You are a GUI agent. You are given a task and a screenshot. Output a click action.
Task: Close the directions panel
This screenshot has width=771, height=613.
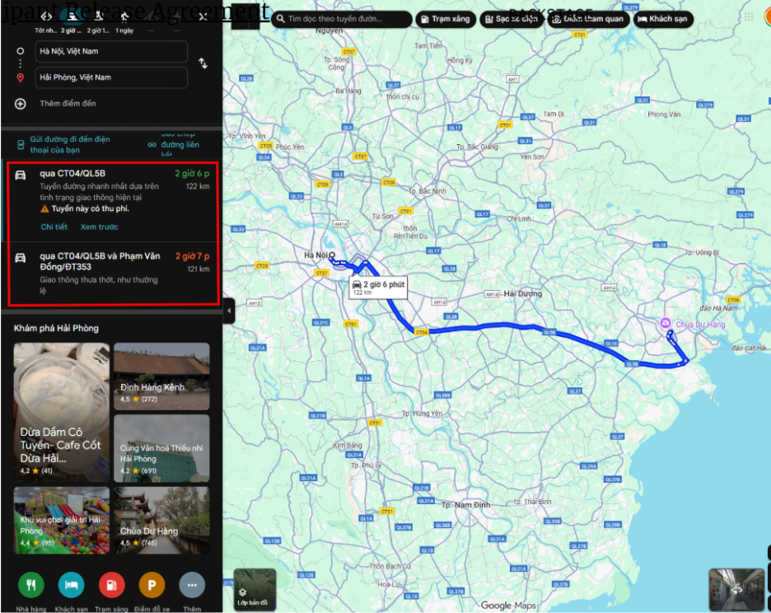click(x=203, y=16)
